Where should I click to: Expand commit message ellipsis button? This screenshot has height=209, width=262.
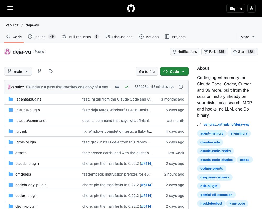[x=117, y=87]
